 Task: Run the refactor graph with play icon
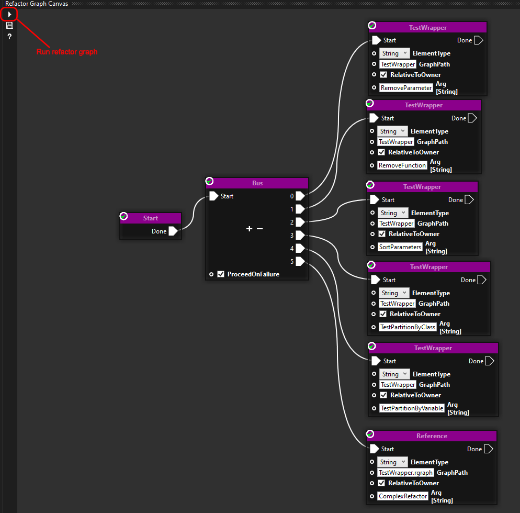pos(9,14)
